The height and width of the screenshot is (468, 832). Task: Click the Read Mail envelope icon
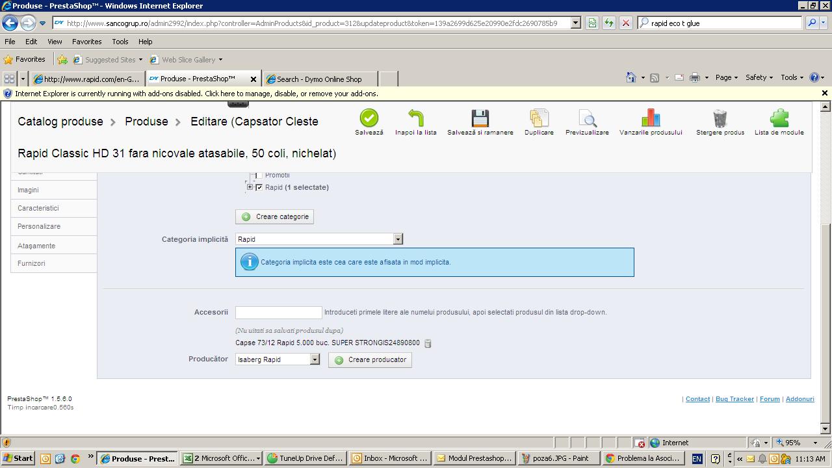679,77
